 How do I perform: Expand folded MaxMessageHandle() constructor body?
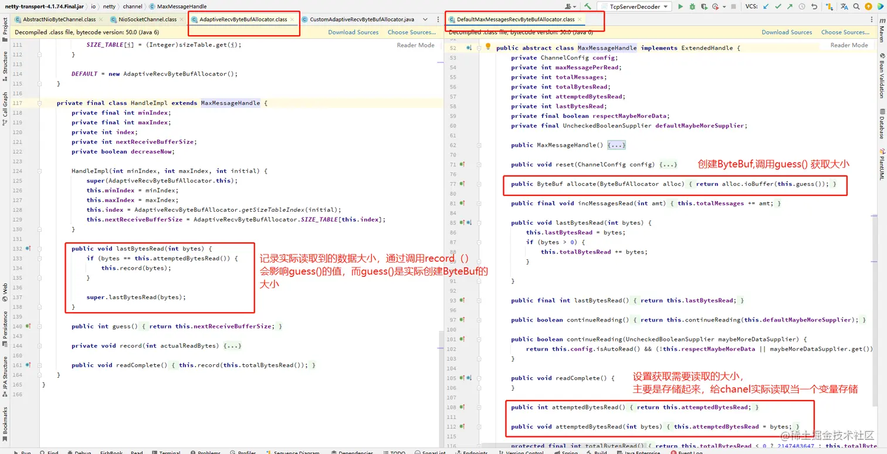tap(617, 145)
